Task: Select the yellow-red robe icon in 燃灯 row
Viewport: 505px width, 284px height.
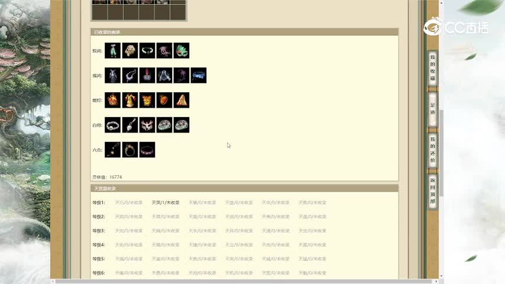Action: [x=130, y=100]
